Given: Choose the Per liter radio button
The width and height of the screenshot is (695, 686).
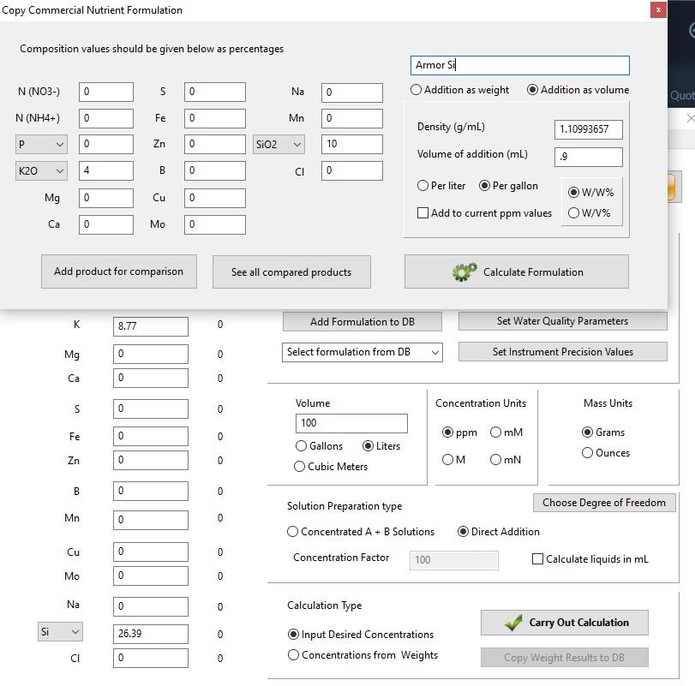Looking at the screenshot, I should (441, 186).
